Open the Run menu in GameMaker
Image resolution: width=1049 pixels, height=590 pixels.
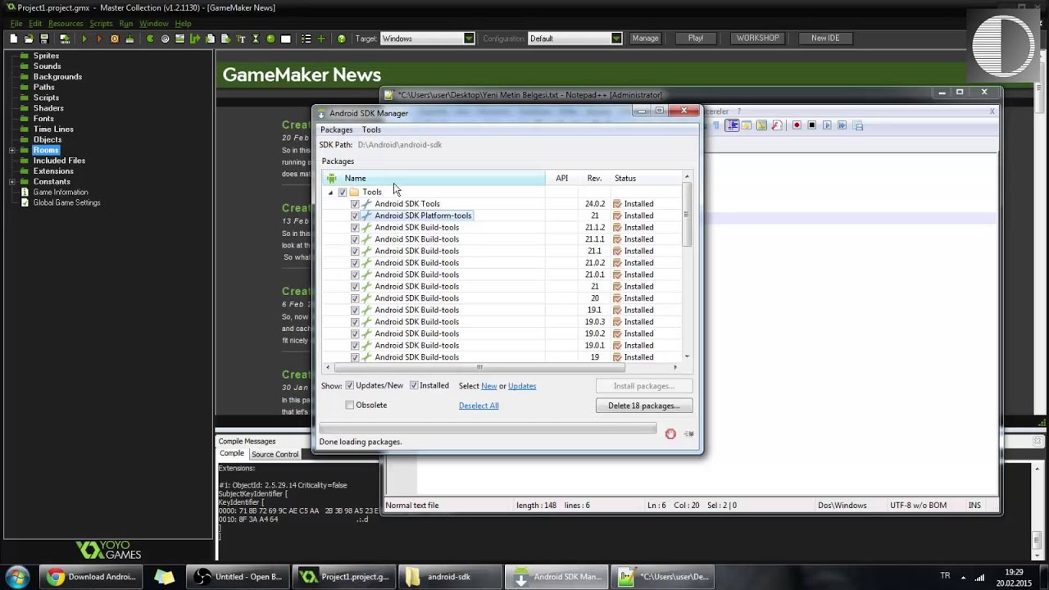click(125, 24)
